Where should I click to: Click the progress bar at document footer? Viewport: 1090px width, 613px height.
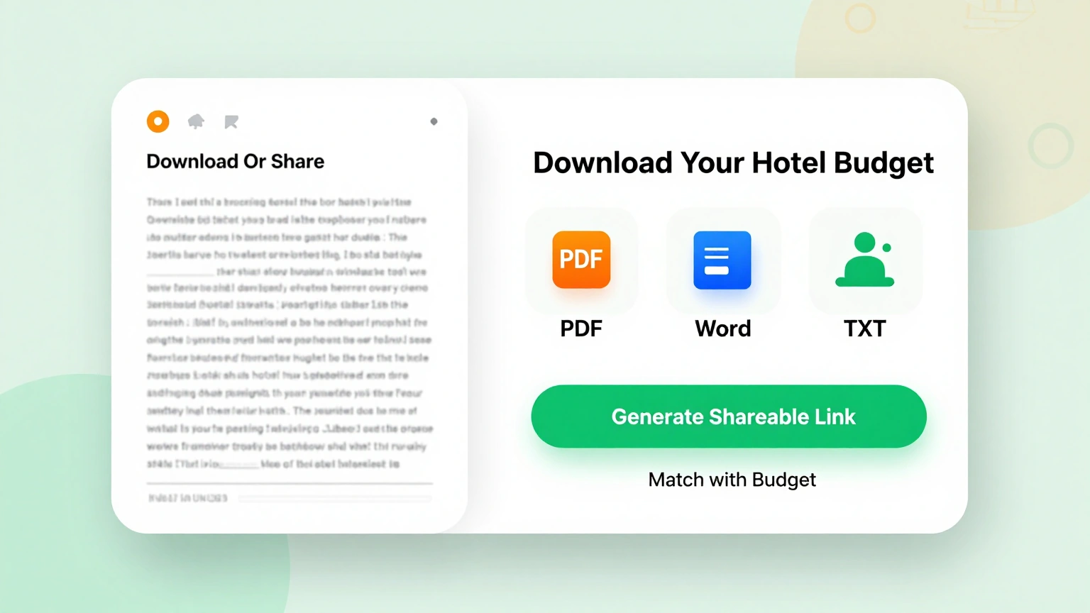click(x=335, y=498)
